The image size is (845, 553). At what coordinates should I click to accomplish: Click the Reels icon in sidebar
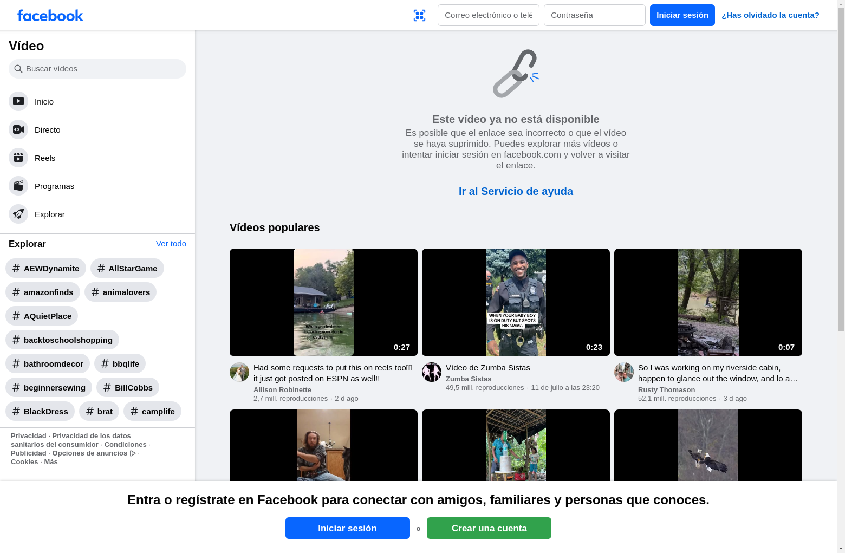click(x=18, y=158)
